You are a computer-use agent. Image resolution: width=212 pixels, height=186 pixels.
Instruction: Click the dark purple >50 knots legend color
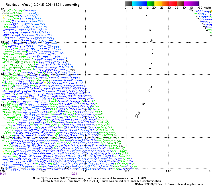click(x=198, y=3)
